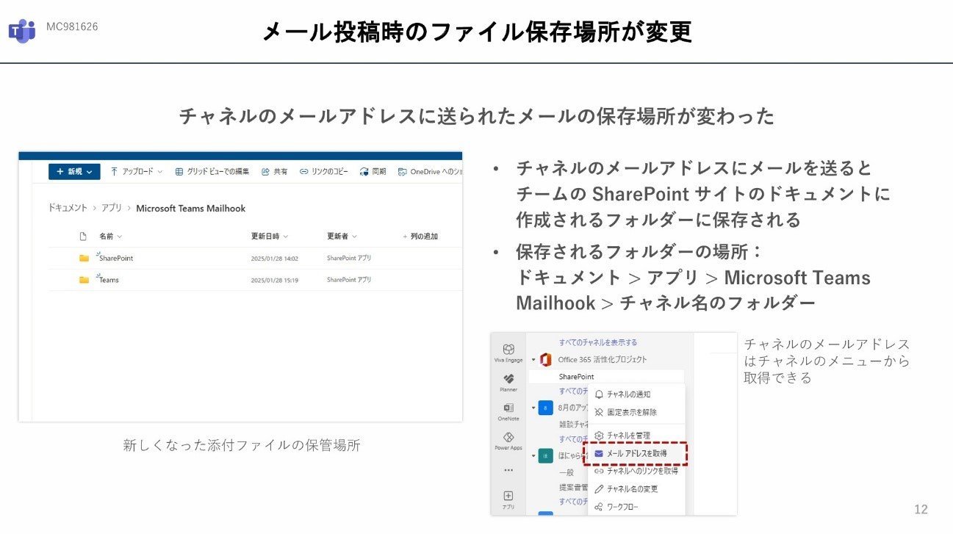This screenshot has width=953, height=534.
Task: Click the SharePoint folder icon in file list
Action: coord(84,259)
